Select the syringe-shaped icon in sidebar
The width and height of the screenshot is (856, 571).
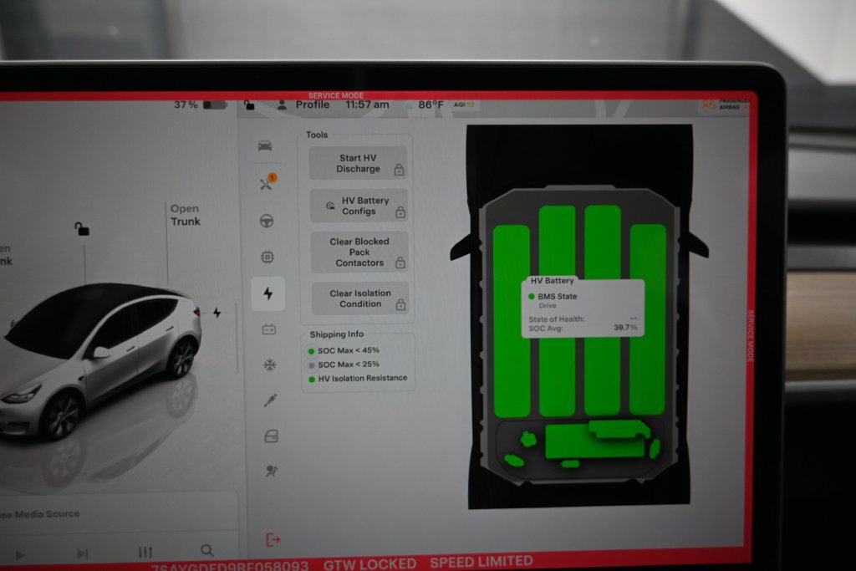point(270,400)
